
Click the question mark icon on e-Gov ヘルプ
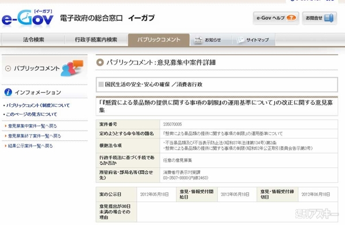coord(291,18)
